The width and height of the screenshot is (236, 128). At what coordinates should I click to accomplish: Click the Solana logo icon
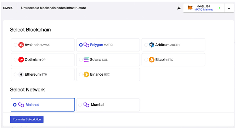[x=87, y=60]
